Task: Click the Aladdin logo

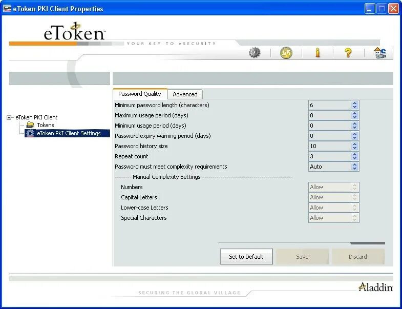Action: pyautogui.click(x=375, y=286)
